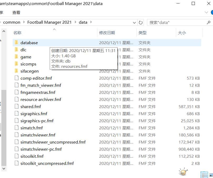Image resolution: width=213 pixels, height=178 pixels.
Task: Click the navigation pane scroll up arrow
Action: (4, 32)
